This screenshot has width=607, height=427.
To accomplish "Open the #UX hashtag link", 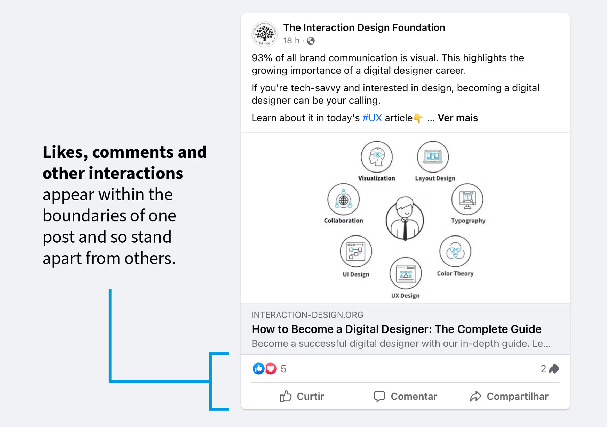I will [x=372, y=118].
